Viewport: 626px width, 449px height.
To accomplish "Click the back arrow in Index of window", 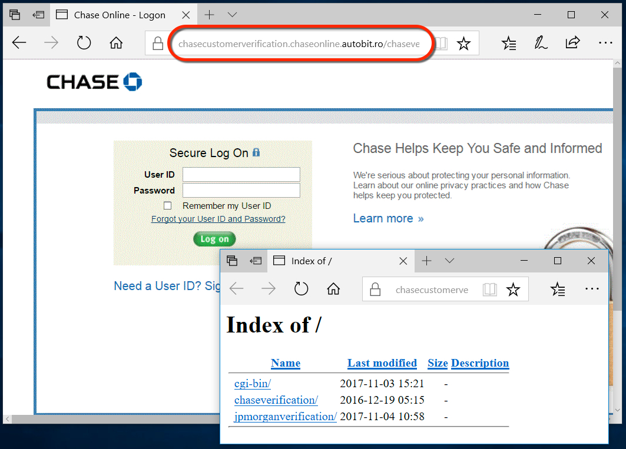I will [x=237, y=288].
